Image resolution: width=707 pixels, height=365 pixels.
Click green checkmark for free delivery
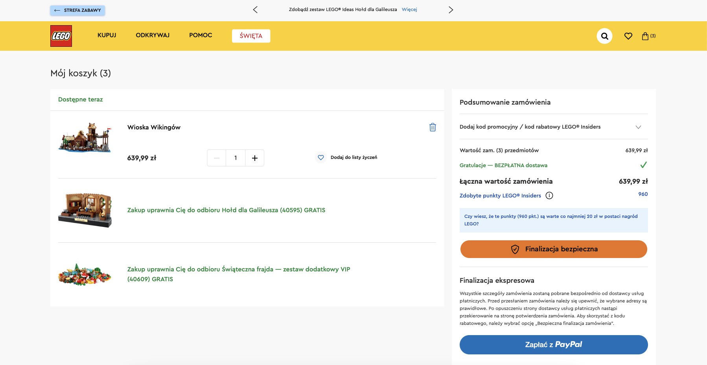644,165
